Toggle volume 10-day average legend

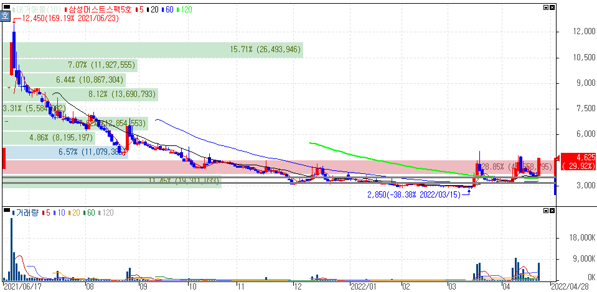[59, 213]
